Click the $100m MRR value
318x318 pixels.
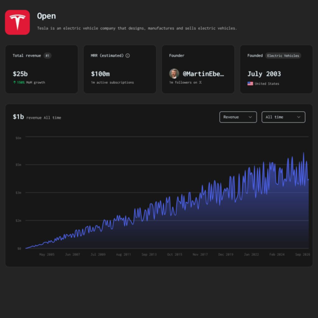101,74
